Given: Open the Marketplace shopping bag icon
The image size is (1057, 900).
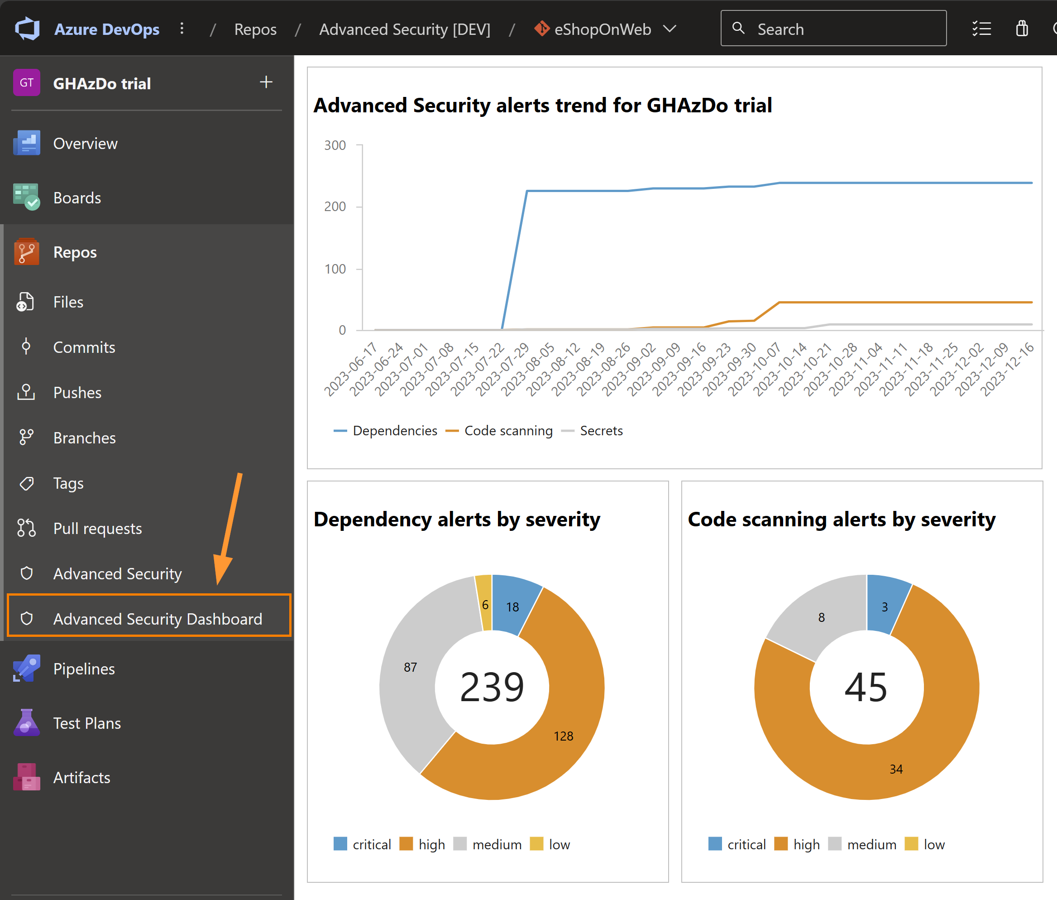Looking at the screenshot, I should coord(1022,29).
